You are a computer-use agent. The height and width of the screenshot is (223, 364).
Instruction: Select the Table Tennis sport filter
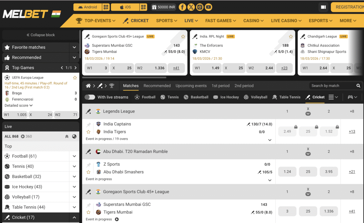pyautogui.click(x=287, y=97)
